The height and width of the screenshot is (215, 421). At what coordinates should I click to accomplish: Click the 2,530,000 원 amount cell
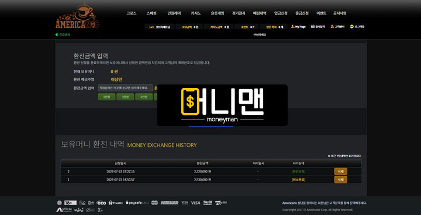point(202,179)
